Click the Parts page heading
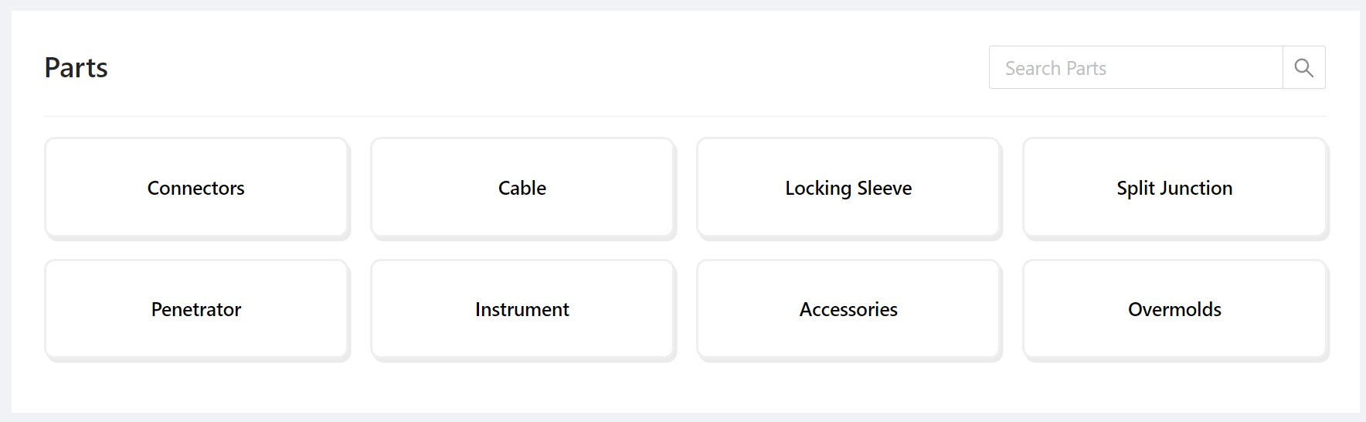The image size is (1366, 422). coord(76,68)
